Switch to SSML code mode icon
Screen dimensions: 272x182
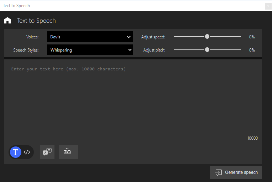pyautogui.click(x=27, y=152)
